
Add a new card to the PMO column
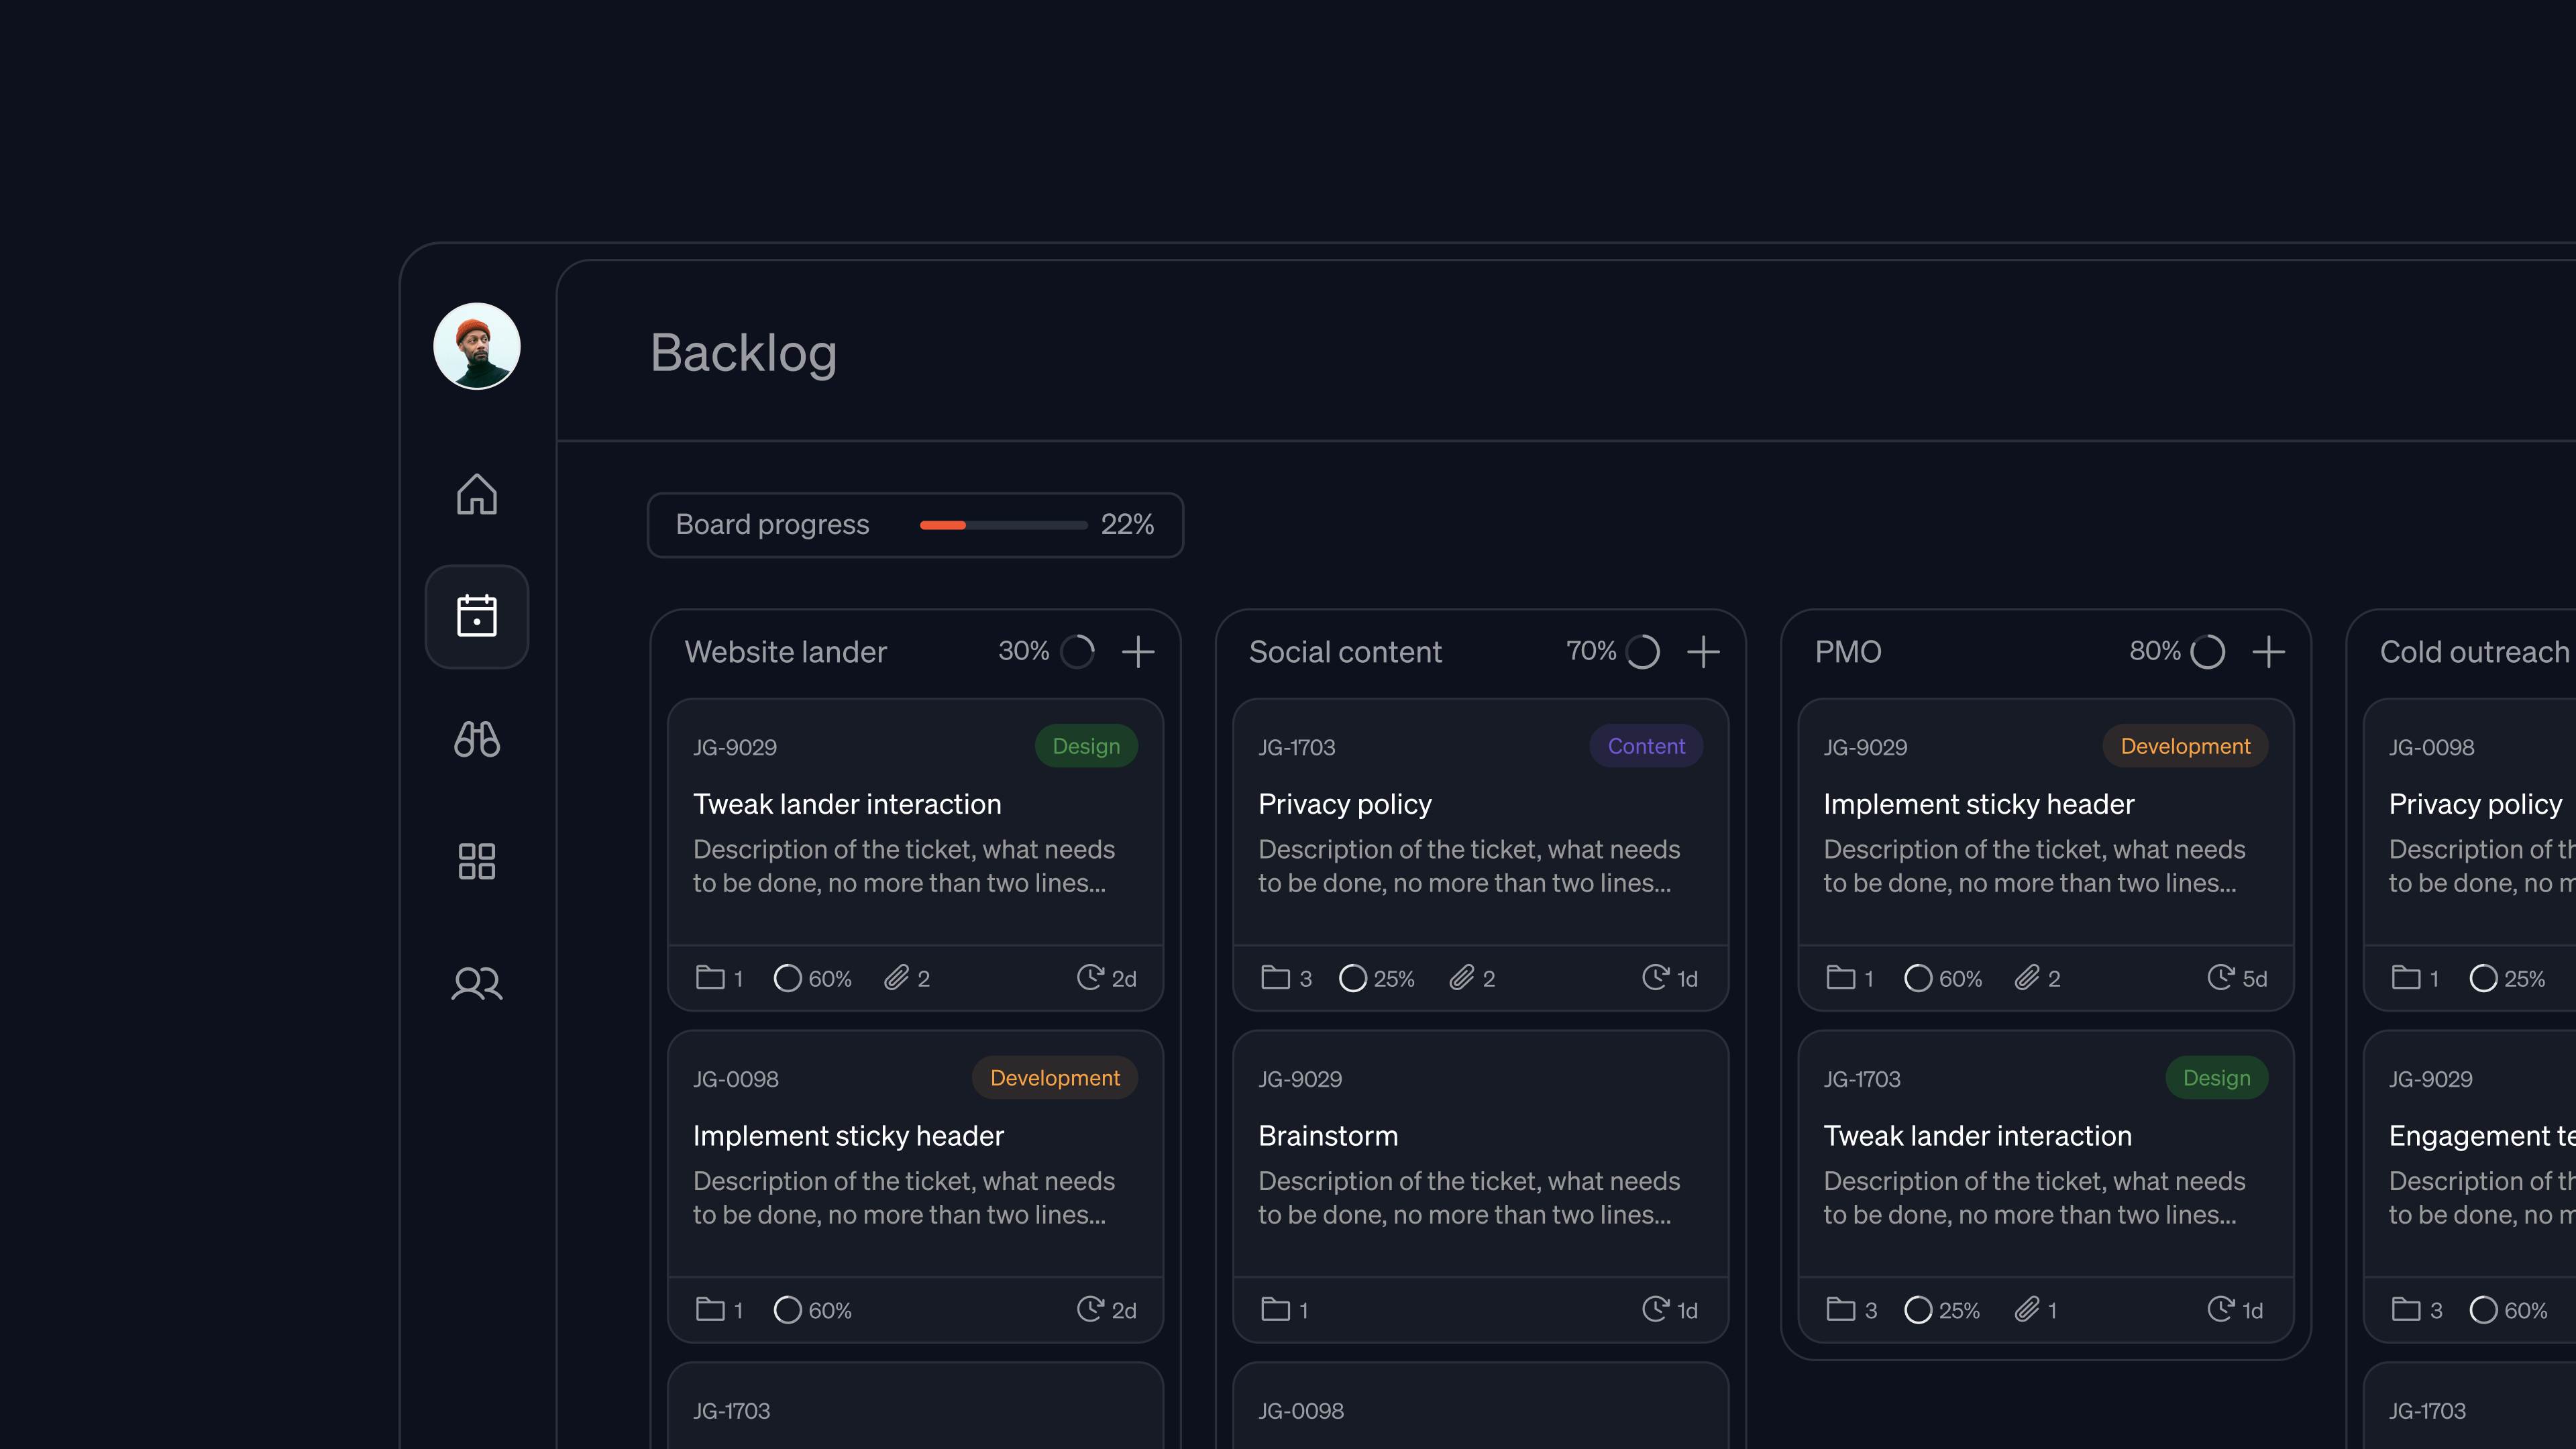tap(2269, 652)
